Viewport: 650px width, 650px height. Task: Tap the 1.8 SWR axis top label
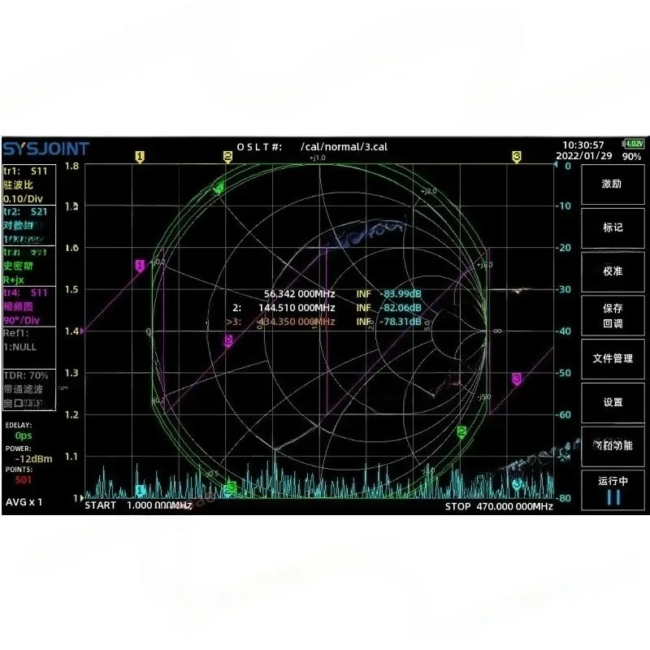click(x=71, y=167)
